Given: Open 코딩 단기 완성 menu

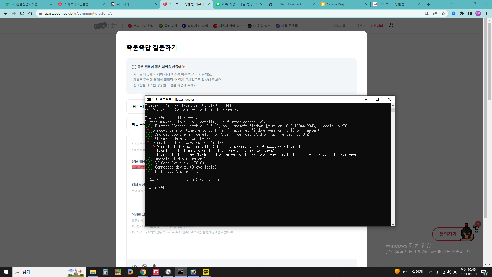Looking at the screenshot, I should coord(141,26).
